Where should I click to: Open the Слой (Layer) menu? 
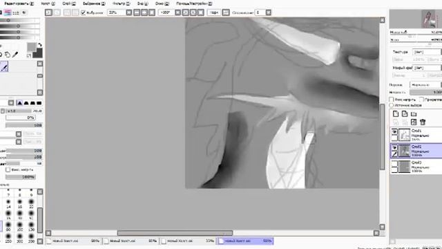pos(69,3)
